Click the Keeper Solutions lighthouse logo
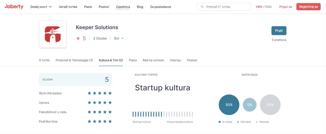The image size is (326, 134). 53,34
